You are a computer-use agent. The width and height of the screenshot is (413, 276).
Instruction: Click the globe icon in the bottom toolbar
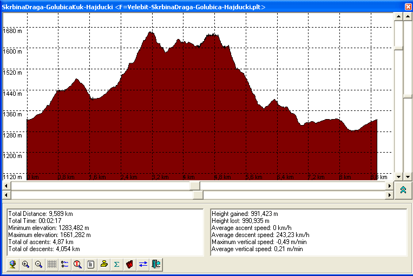click(x=12, y=265)
